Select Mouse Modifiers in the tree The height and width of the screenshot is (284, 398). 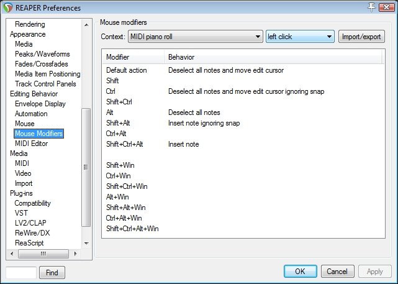click(38, 134)
